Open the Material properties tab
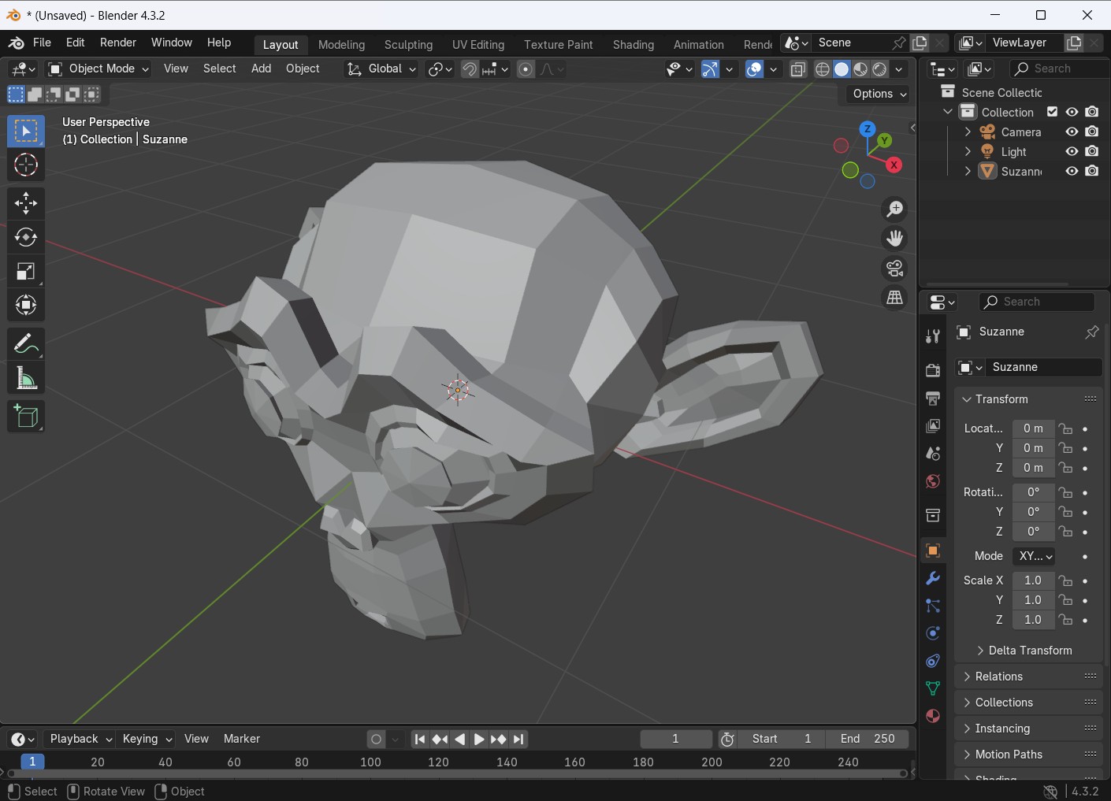This screenshot has height=801, width=1111. click(933, 716)
